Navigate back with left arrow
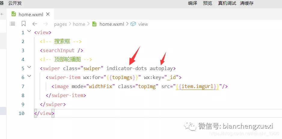Image resolution: width=282 pixels, height=139 pixels. [x=35, y=24]
